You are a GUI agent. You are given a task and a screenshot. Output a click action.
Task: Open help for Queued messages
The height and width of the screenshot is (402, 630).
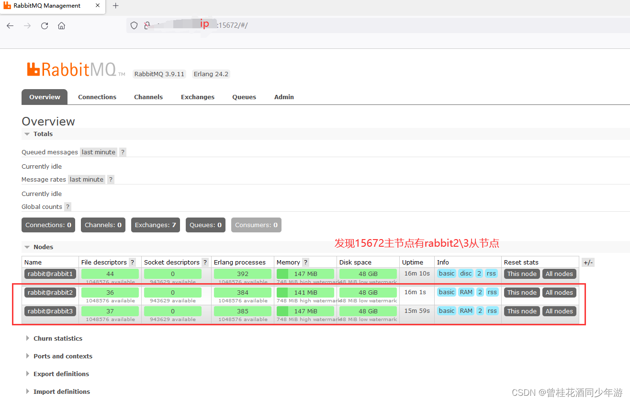(x=123, y=152)
